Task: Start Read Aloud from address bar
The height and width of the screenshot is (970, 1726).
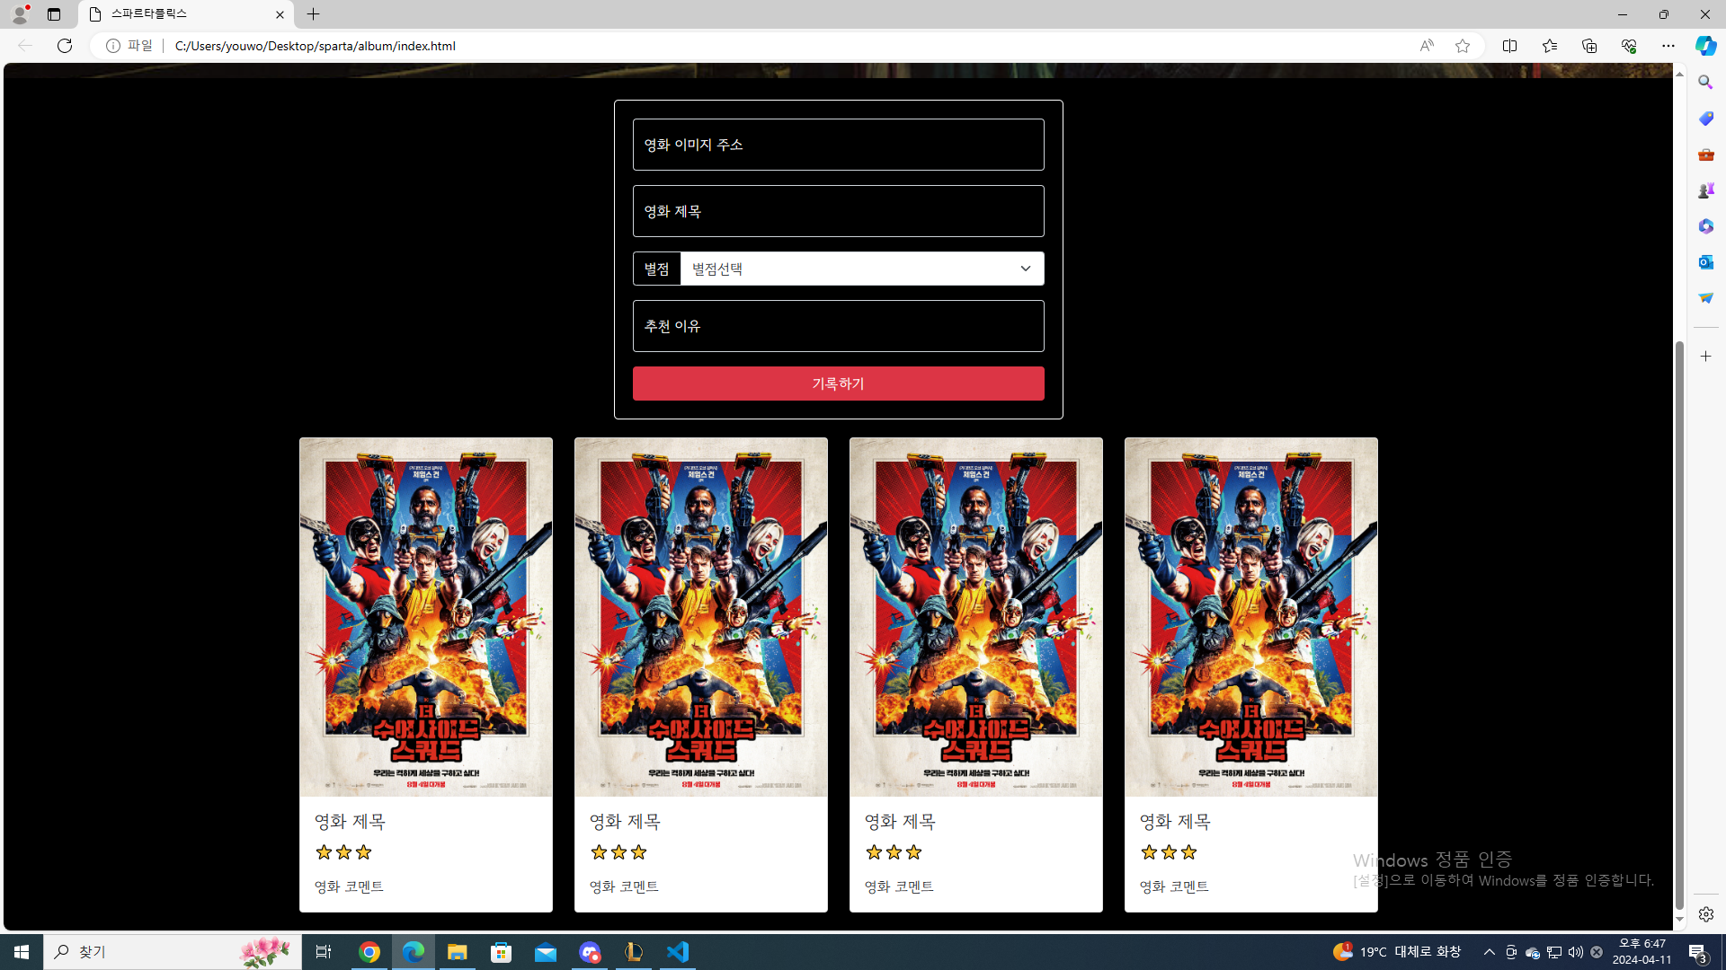Action: tap(1427, 46)
